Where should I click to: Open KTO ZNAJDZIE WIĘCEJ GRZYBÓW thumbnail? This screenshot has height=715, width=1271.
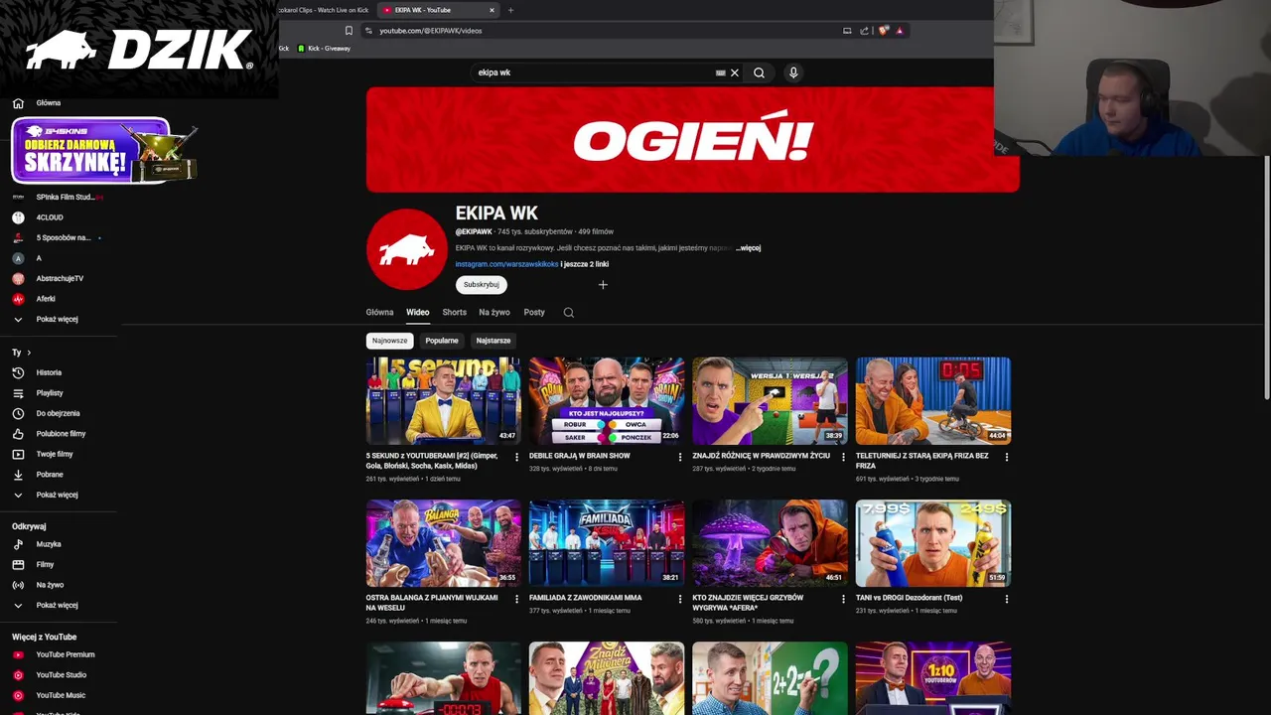coord(770,543)
